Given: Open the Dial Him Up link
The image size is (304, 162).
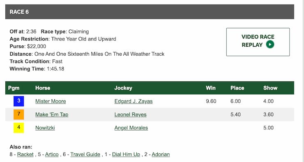Looking at the screenshot, I should point(126,155).
